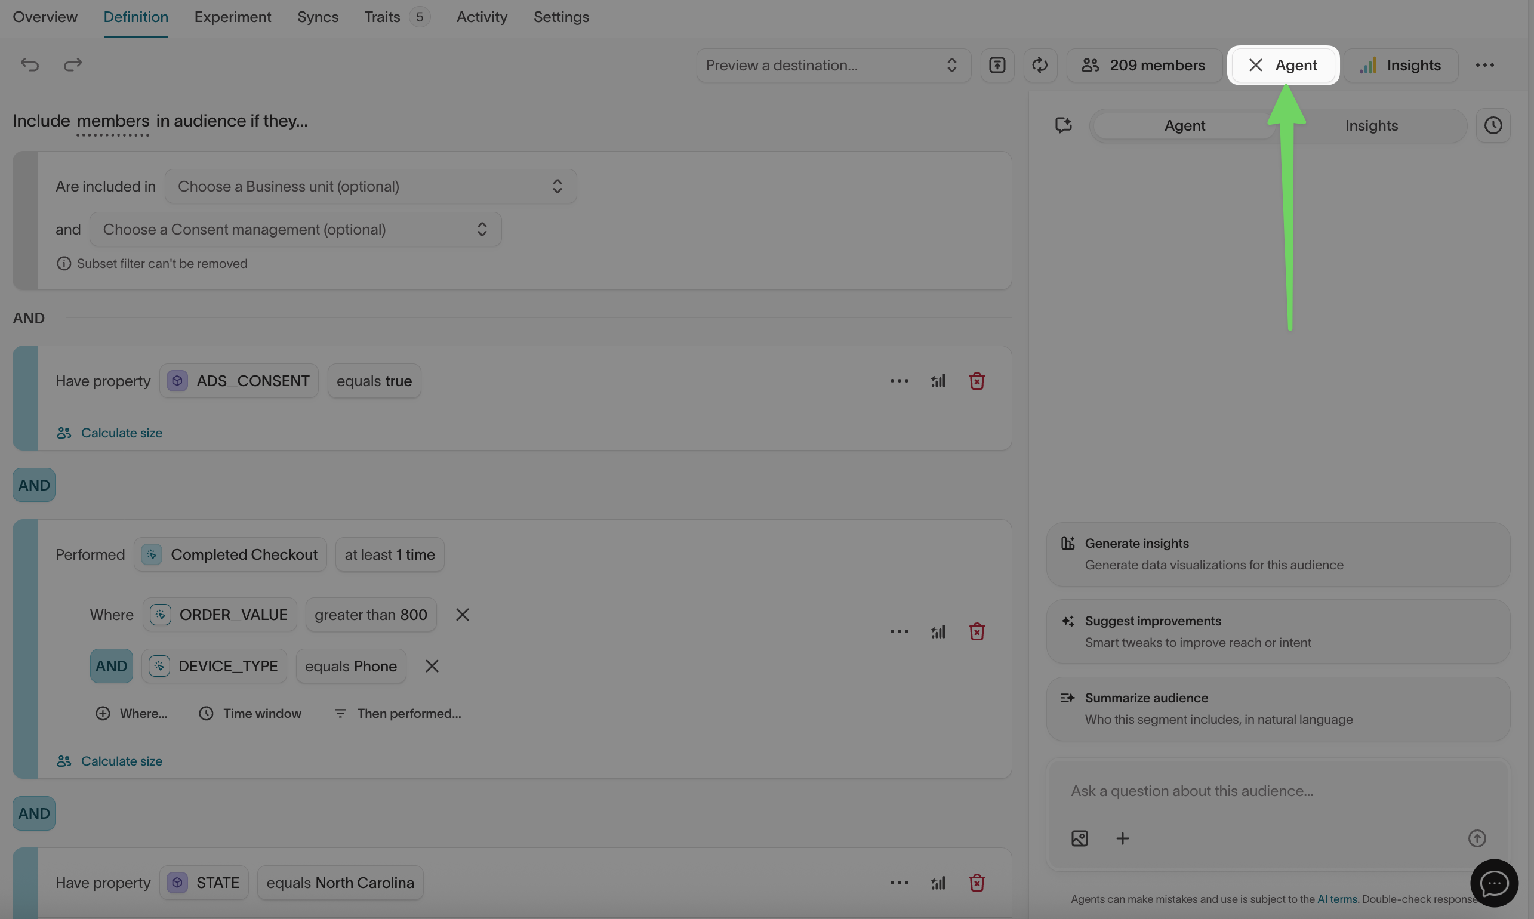
Task: Start new agent chat icon
Action: 1063,126
